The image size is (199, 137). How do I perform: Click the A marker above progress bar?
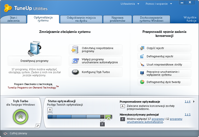click(50, 110)
